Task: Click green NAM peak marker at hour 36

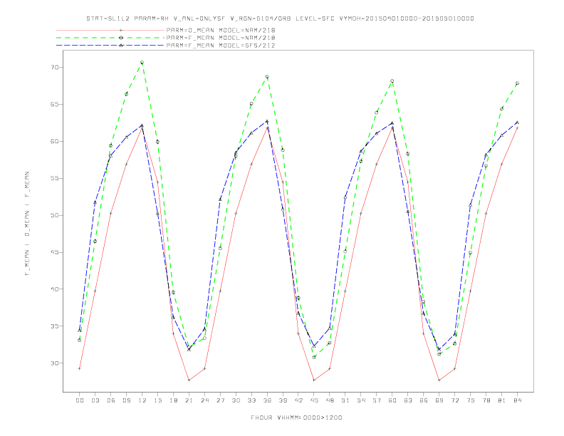Action: point(267,77)
